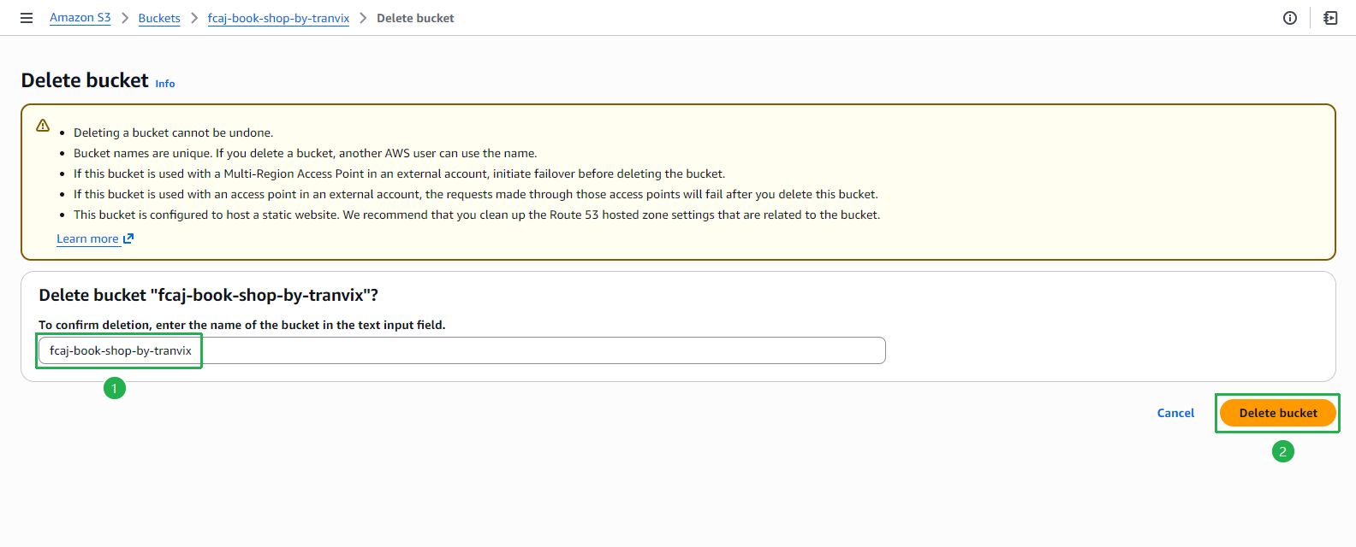This screenshot has height=547, width=1356.
Task: Open the Learn more link
Action: coord(95,238)
